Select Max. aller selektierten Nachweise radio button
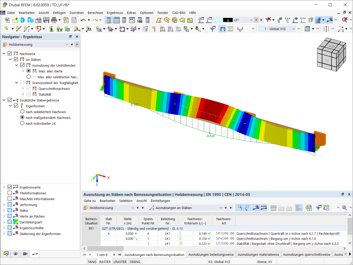This screenshot has height=265, width=353. (28, 77)
